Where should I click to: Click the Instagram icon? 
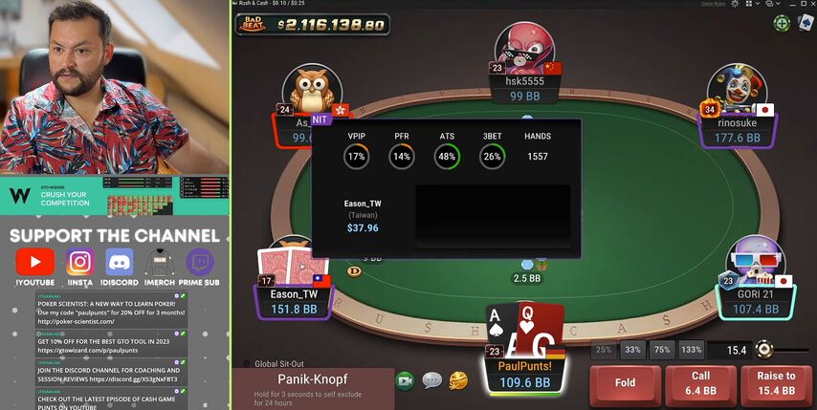[79, 261]
